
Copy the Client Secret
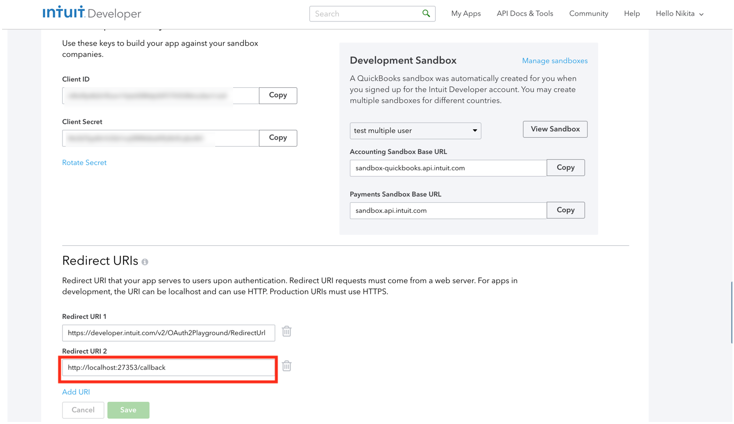tap(278, 138)
